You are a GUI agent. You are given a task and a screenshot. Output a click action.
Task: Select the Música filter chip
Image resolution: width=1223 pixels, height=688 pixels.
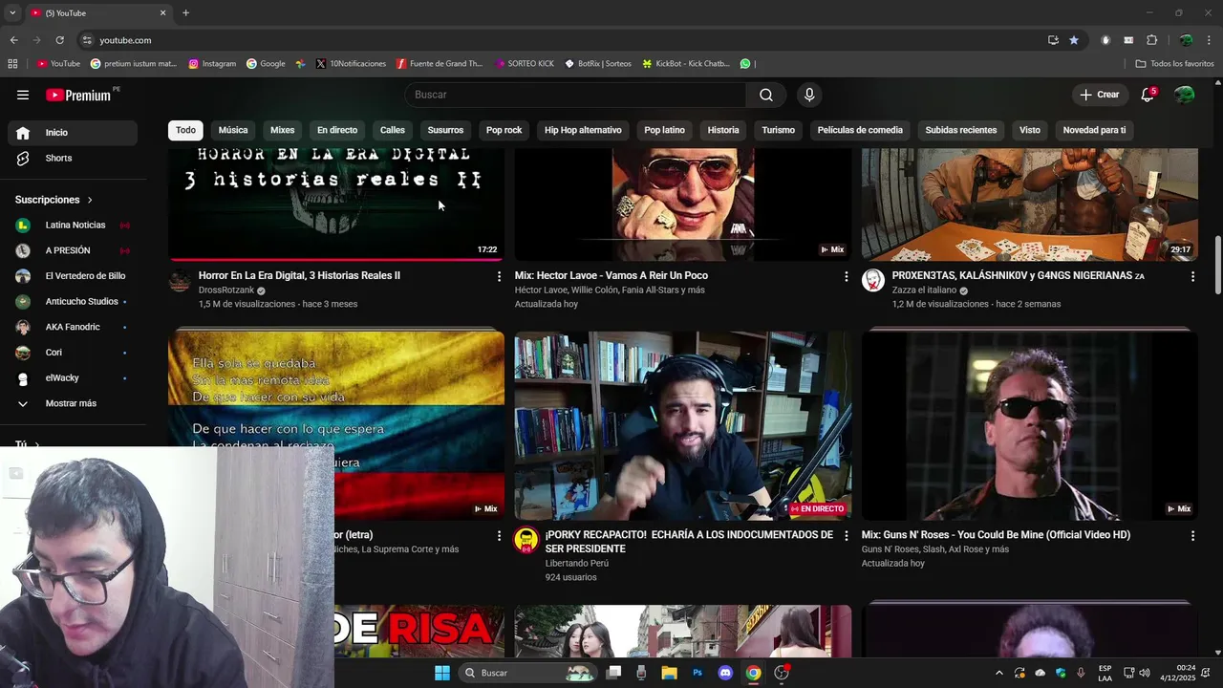(233, 130)
